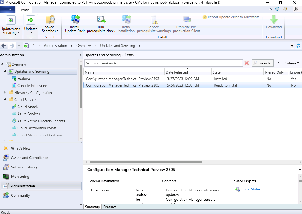Image resolution: width=302 pixels, height=214 pixels.
Task: Collapse the details pane chevron
Action: [x=300, y=170]
